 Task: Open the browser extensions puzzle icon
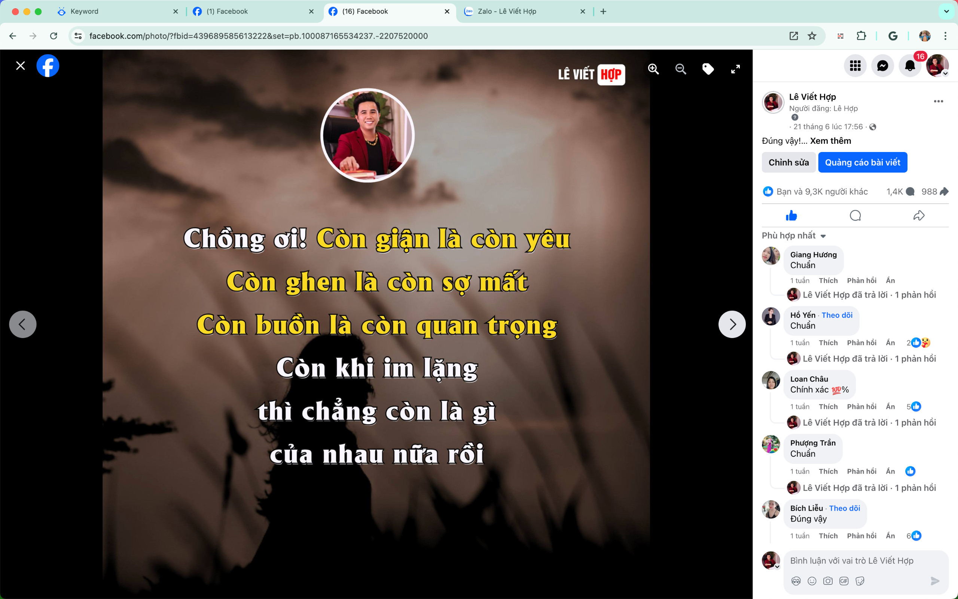point(861,36)
